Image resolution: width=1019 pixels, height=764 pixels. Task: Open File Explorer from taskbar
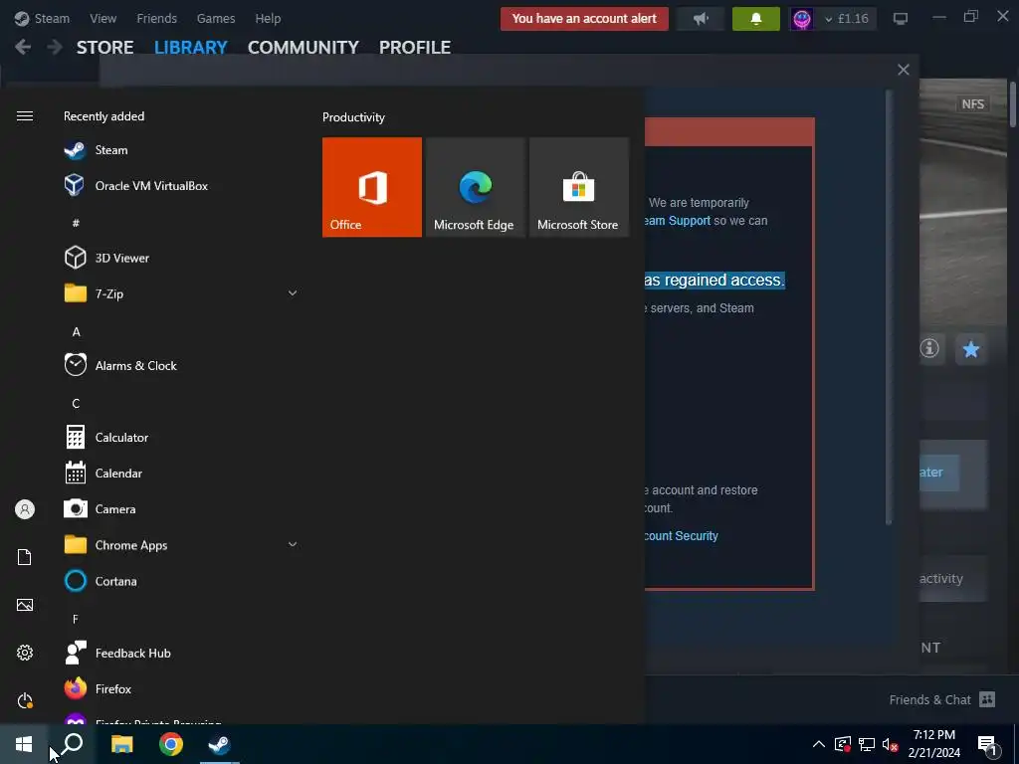coord(121,744)
